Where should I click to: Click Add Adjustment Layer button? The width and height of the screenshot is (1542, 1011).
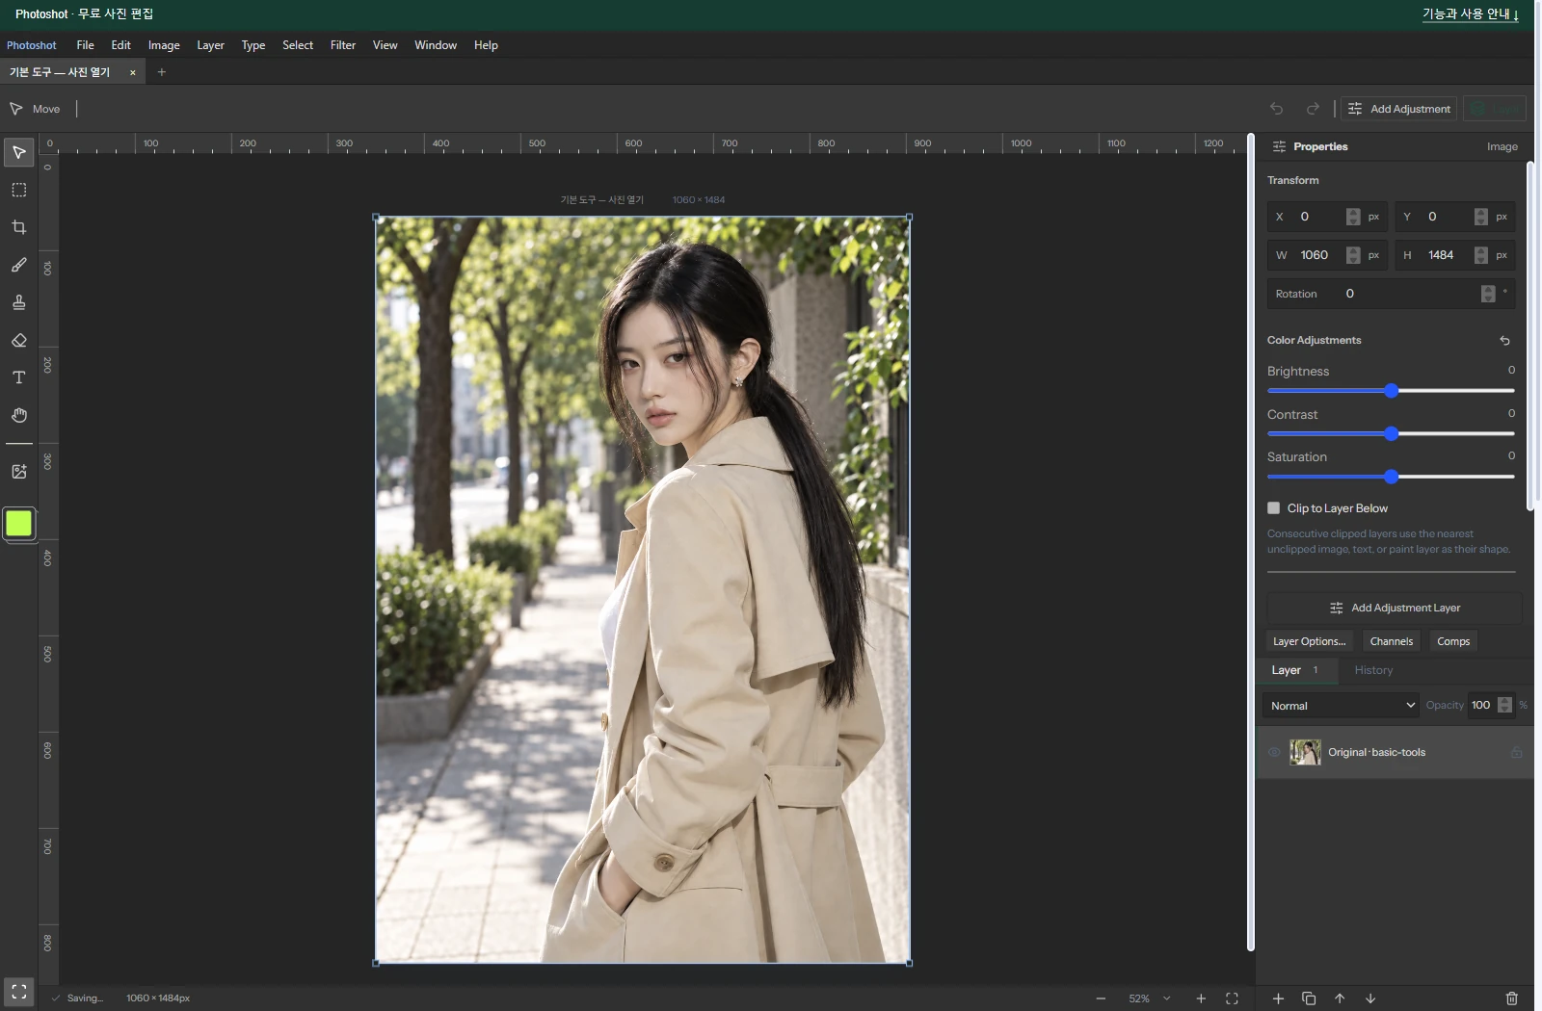(1395, 608)
